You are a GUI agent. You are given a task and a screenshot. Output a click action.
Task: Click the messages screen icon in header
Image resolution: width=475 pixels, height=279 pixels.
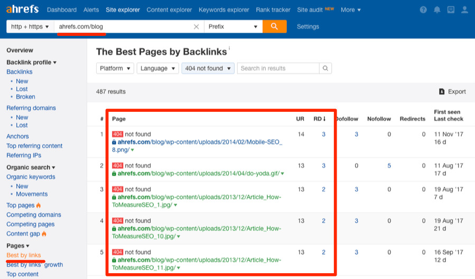[450, 10]
